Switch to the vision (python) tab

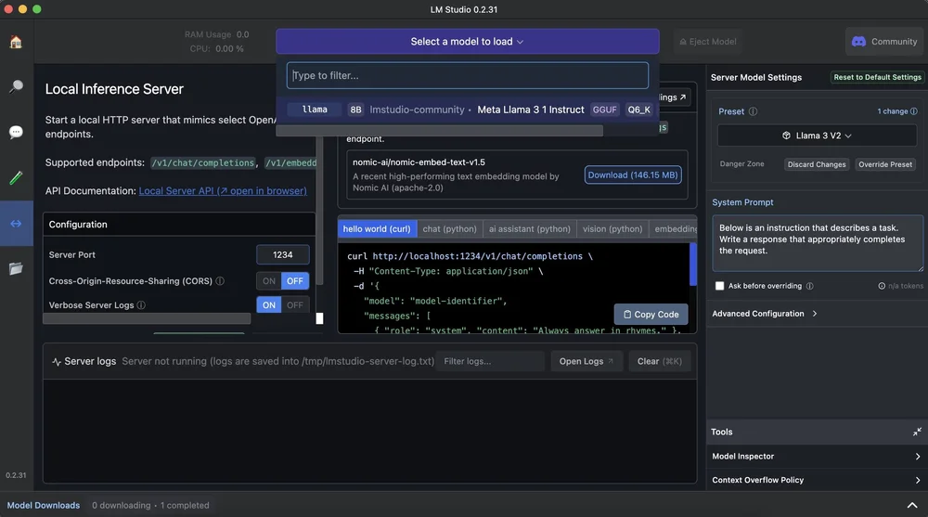pyautogui.click(x=612, y=229)
